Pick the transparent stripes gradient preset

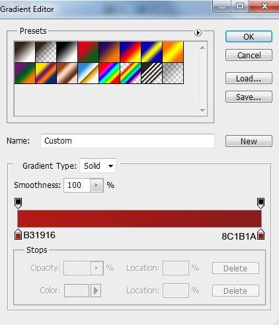[151, 73]
